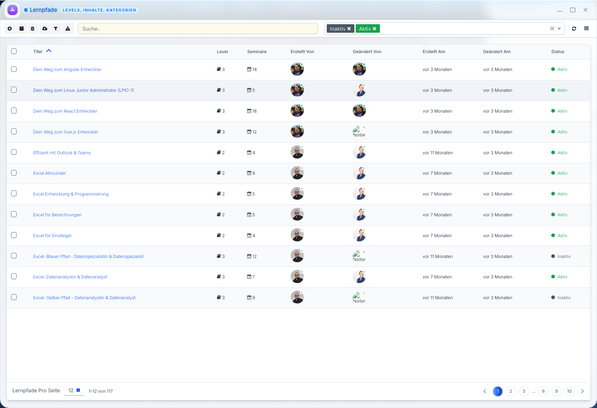Viewport: 597px width, 408px height.
Task: Open Effizient mit Outlook & Teams link
Action: click(62, 153)
